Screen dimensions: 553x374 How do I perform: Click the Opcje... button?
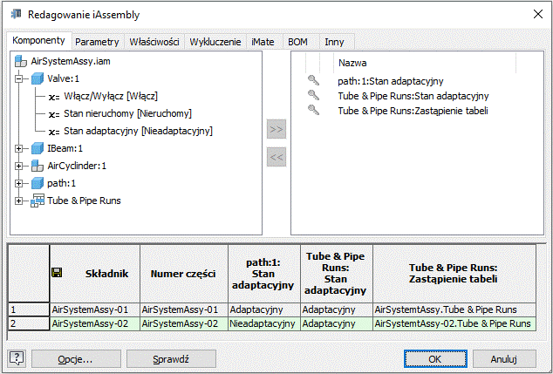(x=76, y=359)
